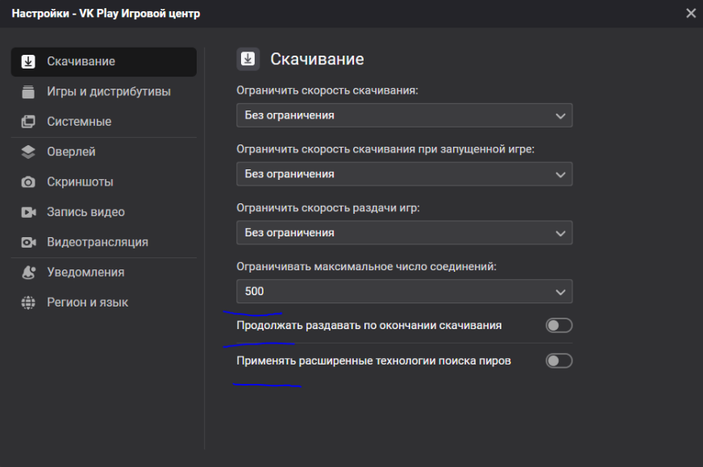This screenshot has height=467, width=703.
Task: Open the Оверлей settings section
Action: coord(71,152)
